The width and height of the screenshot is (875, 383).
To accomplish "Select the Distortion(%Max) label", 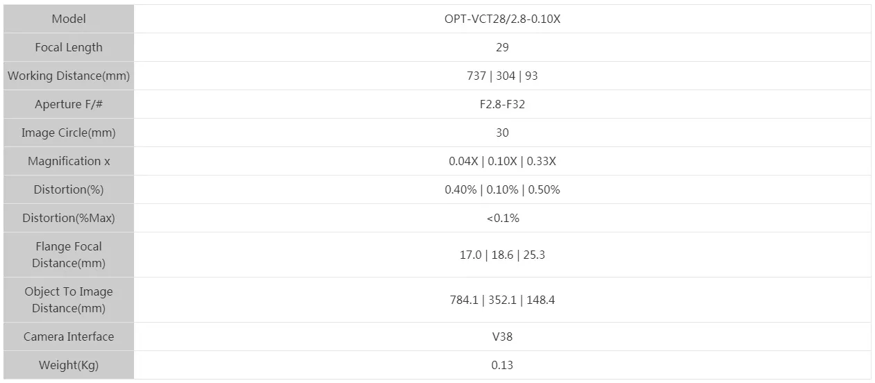I will [x=69, y=218].
